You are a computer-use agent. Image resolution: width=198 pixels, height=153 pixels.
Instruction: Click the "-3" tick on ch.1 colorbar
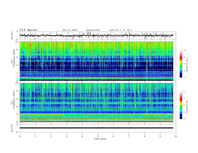[x=184, y=50]
